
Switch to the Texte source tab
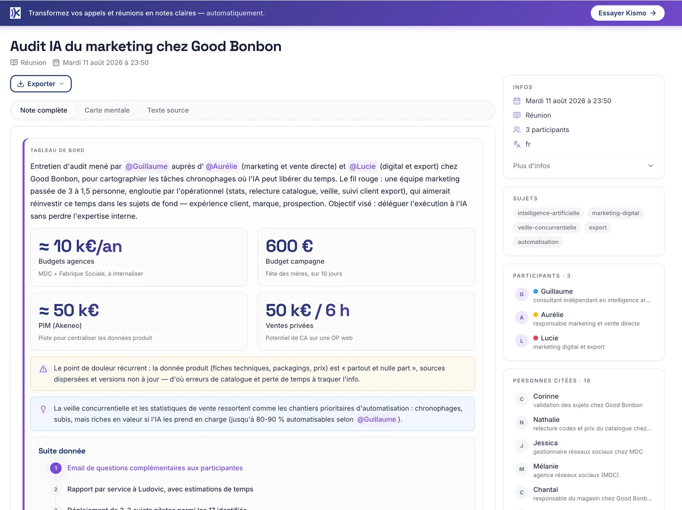pos(168,110)
